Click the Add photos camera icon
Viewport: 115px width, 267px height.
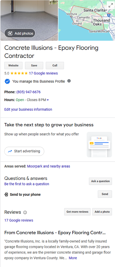10,33
